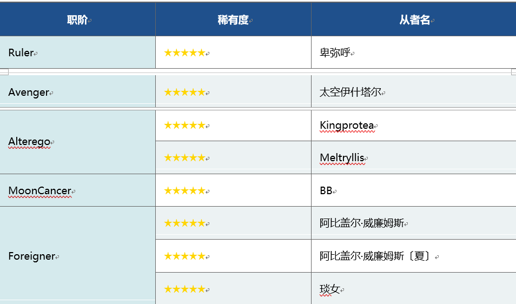Image resolution: width=516 pixels, height=304 pixels.
Task: Click the 职阶 header cell
Action: 77,20
